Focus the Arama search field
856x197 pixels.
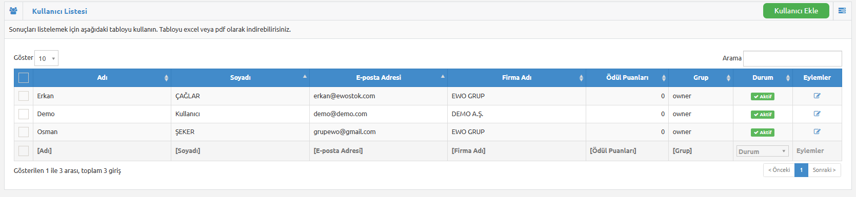click(792, 58)
